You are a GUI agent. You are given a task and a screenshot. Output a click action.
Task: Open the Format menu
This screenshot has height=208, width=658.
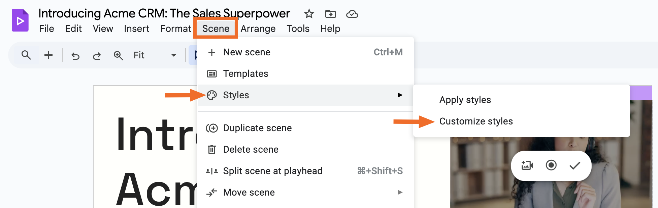176,29
